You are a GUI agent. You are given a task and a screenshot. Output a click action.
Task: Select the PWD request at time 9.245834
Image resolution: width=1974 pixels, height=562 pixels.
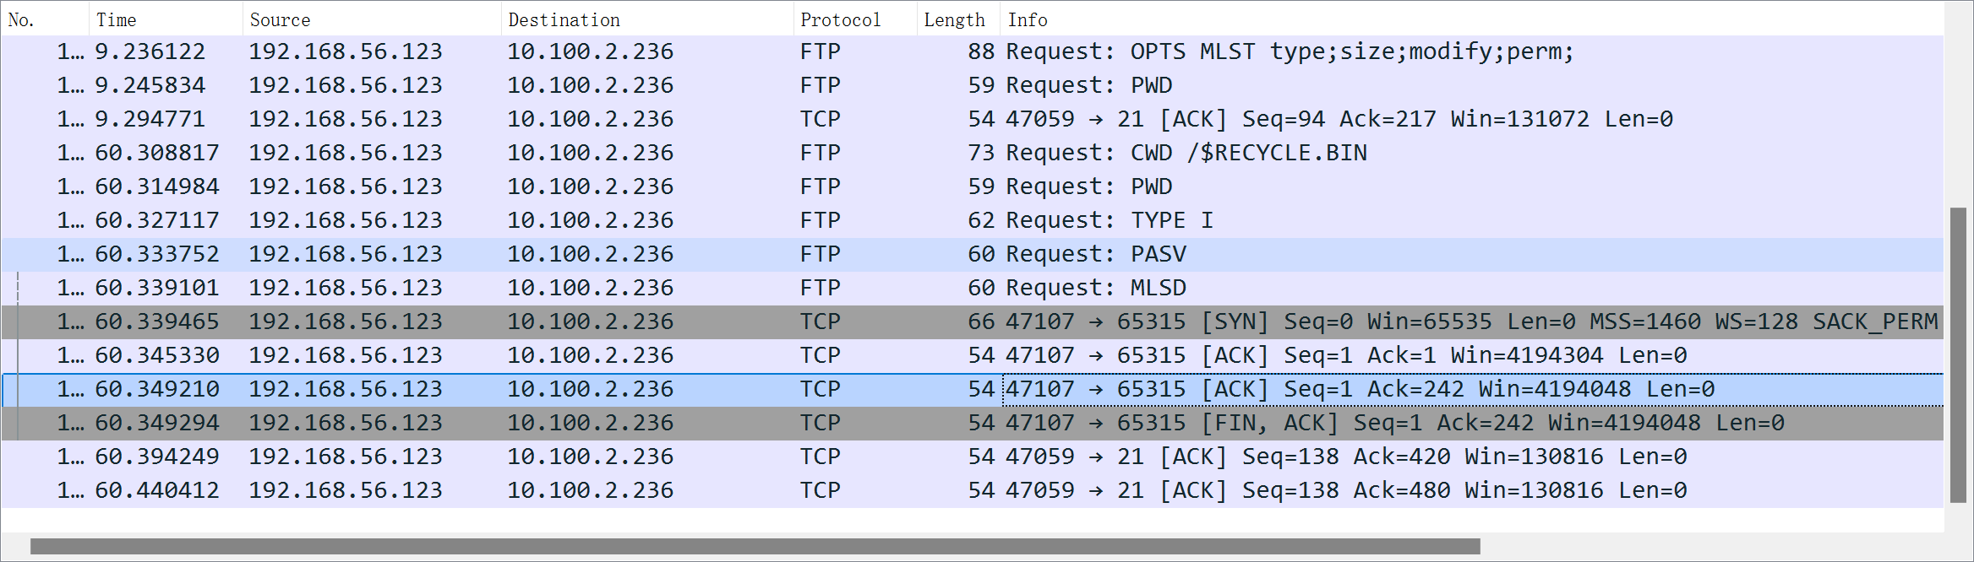point(1088,86)
